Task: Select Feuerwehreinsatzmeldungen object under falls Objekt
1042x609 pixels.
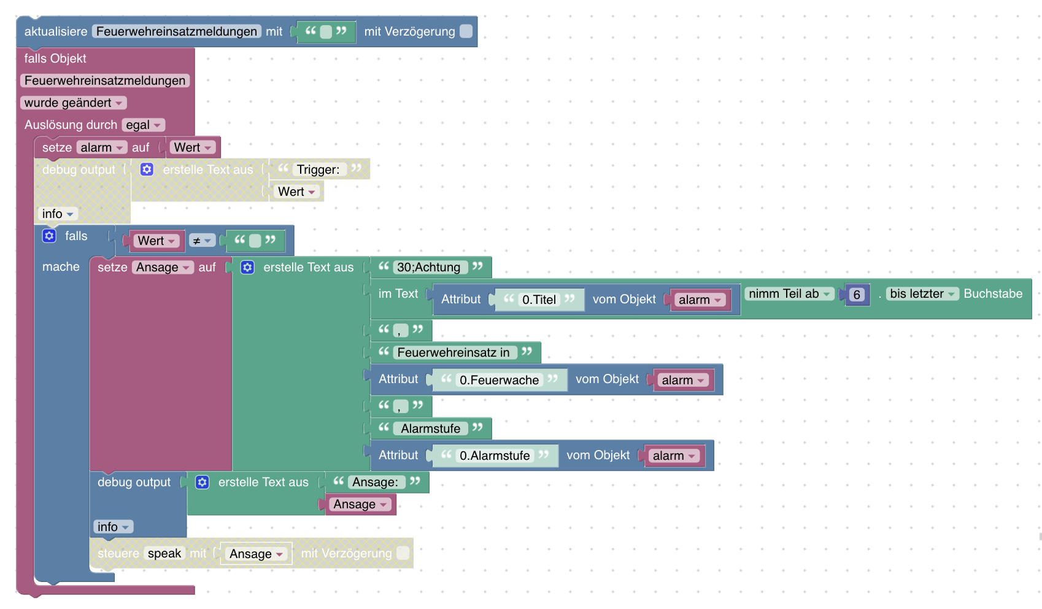Action: pyautogui.click(x=105, y=80)
